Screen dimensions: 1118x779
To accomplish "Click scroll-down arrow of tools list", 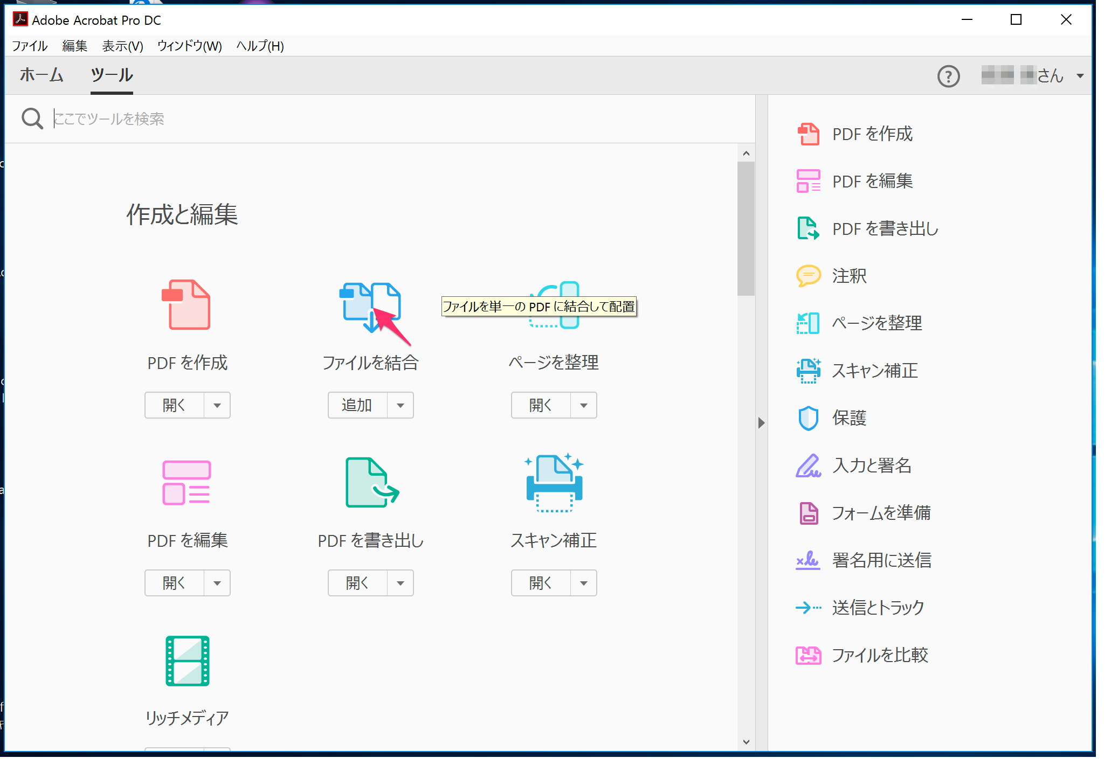I will click(746, 742).
